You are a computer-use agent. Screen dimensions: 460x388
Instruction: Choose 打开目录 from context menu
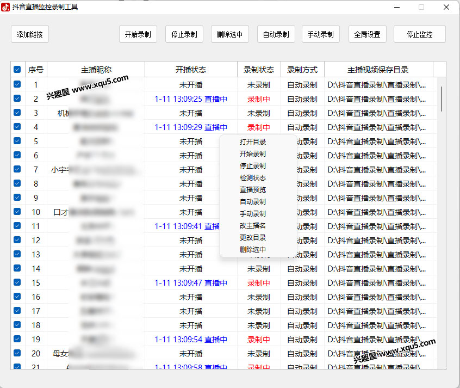pos(253,142)
